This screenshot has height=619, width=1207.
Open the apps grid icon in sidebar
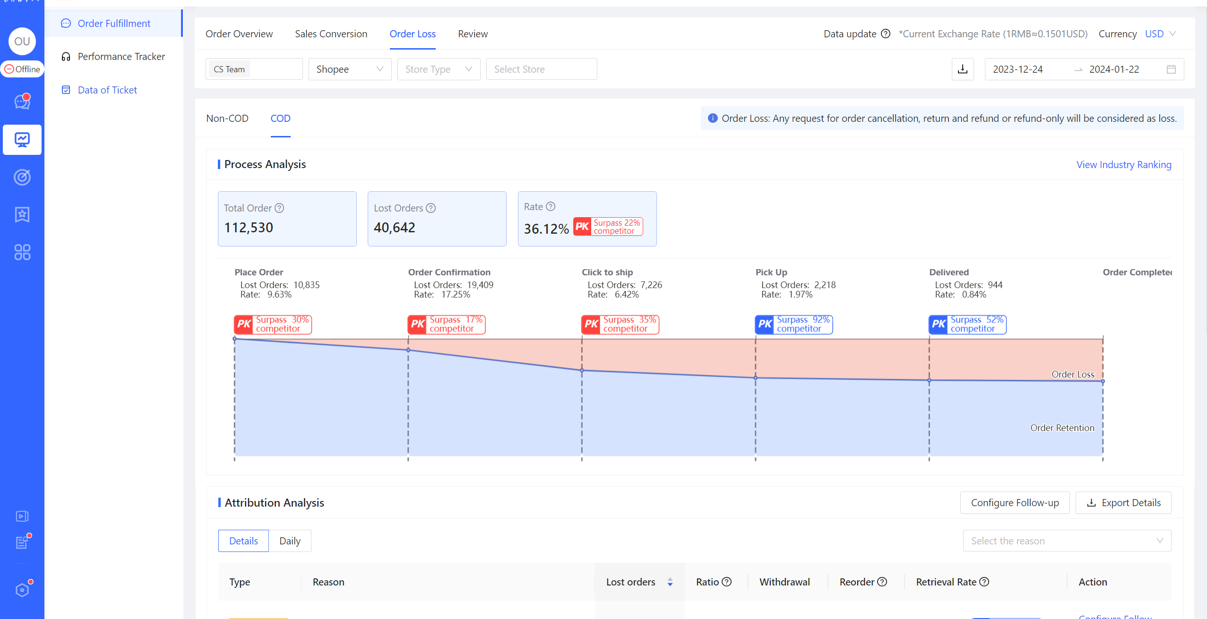[x=22, y=252]
